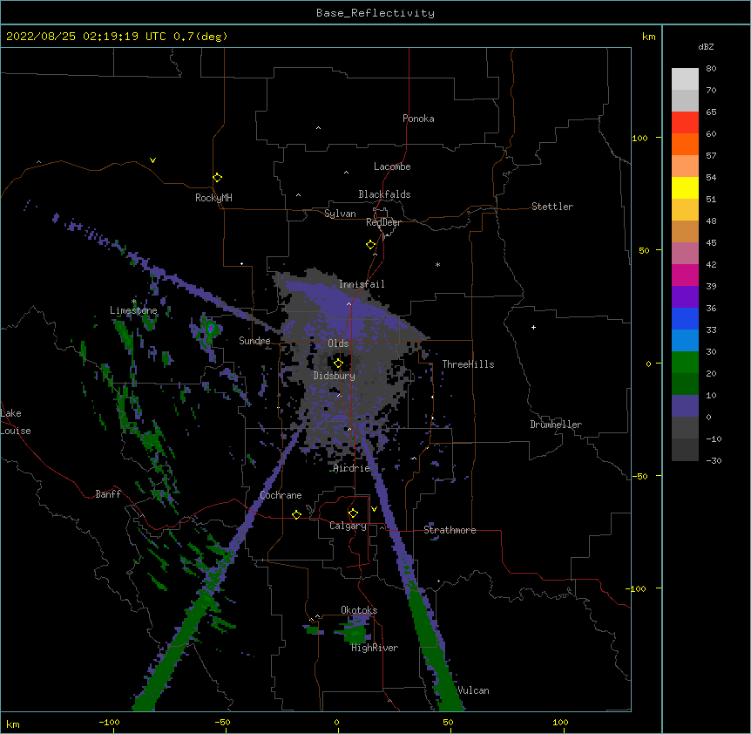Click the Lacombe city label

coord(392,167)
